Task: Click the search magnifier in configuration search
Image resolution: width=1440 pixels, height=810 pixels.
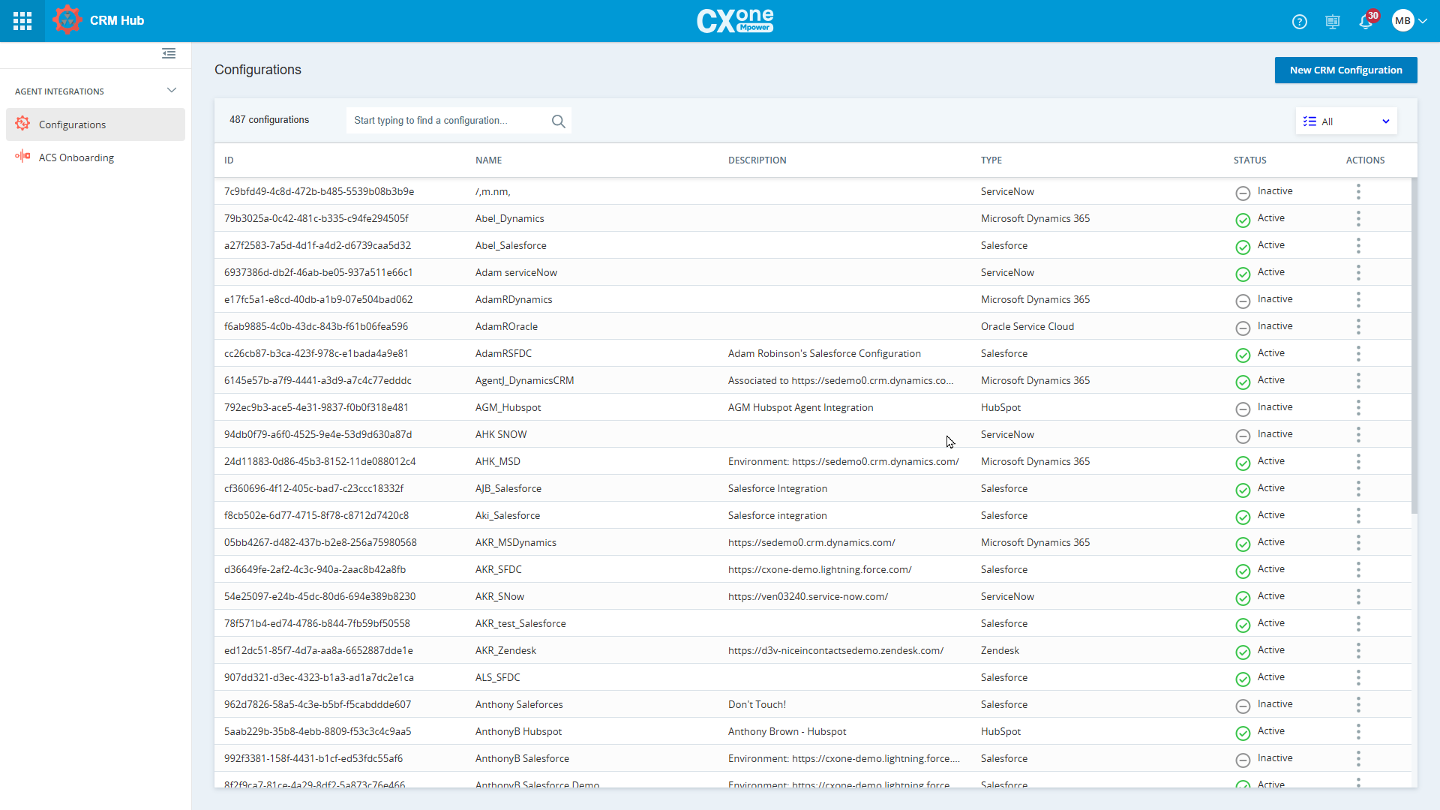Action: [x=558, y=120]
